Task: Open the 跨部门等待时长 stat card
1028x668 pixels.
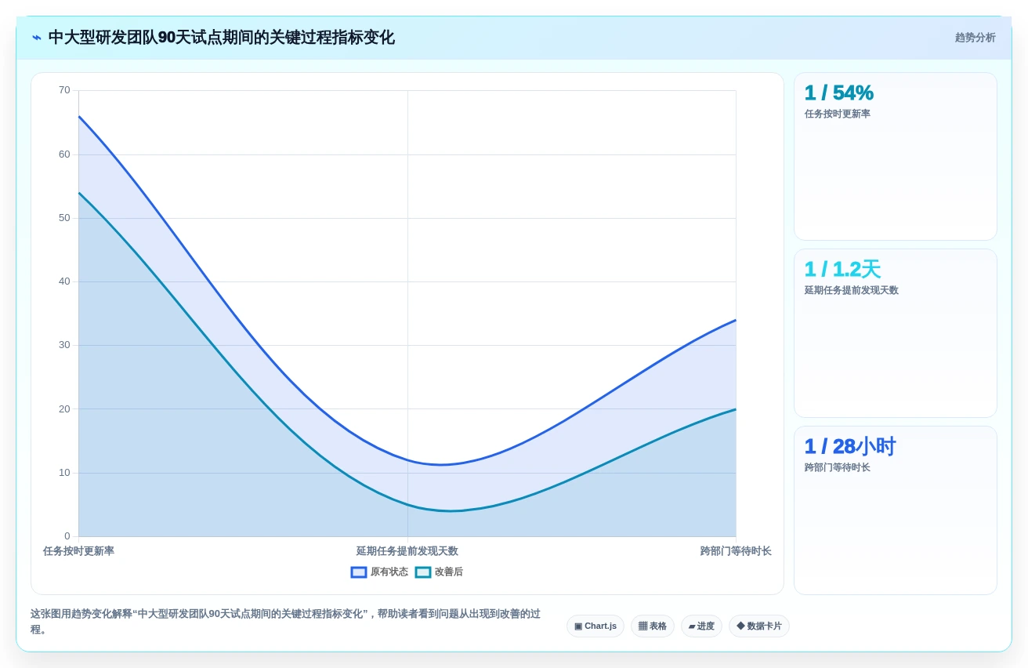Action: coord(896,510)
